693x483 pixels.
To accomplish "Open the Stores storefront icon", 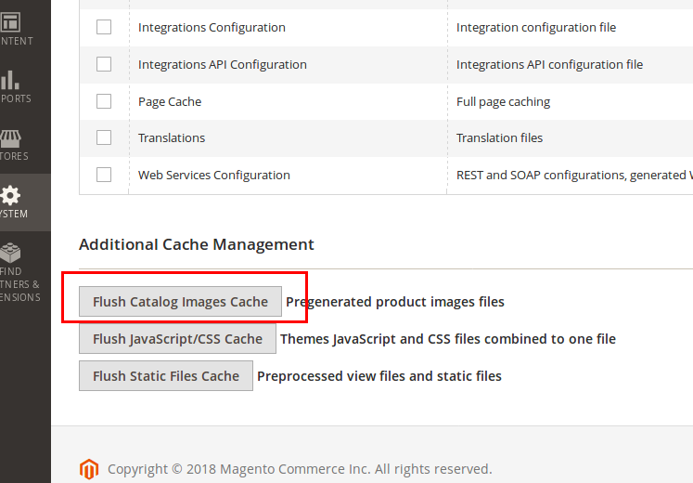I will pos(11,138).
